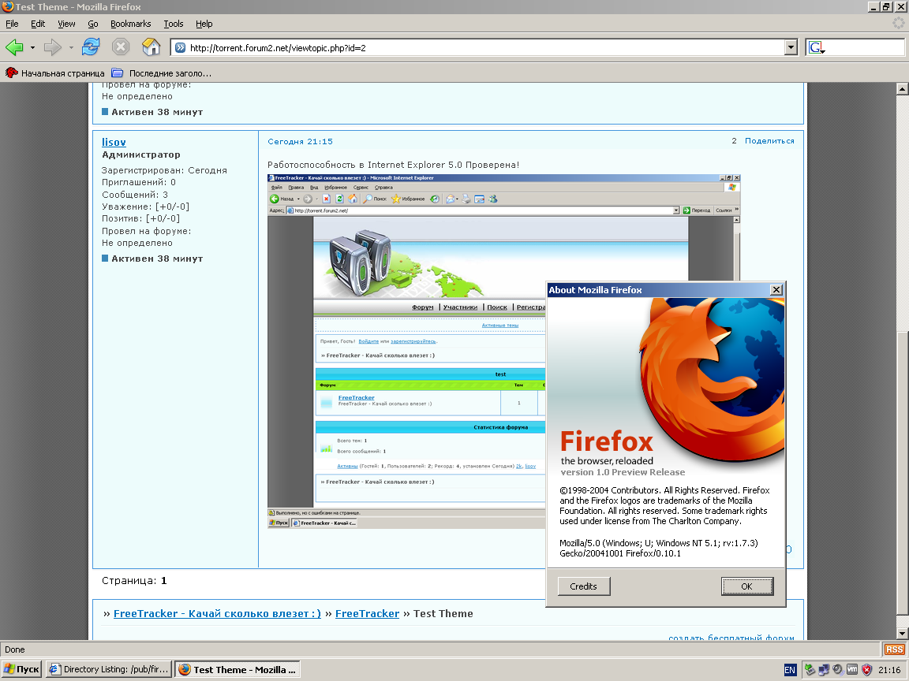
Task: Switch to Directory Listing taskbar window
Action: 109,669
